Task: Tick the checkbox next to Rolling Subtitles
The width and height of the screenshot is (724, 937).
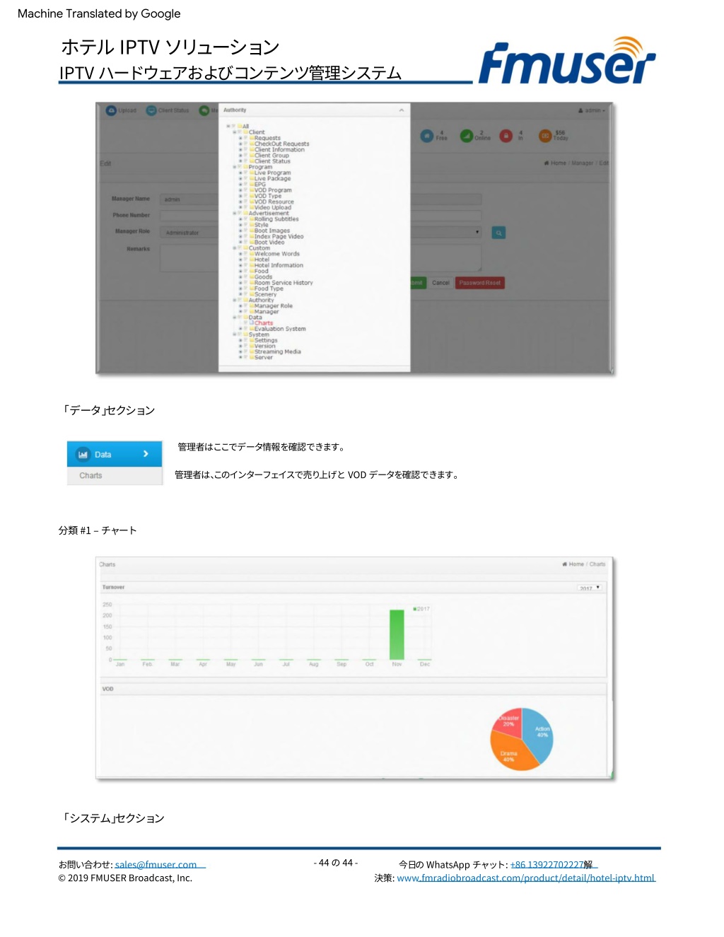Action: 246,219
